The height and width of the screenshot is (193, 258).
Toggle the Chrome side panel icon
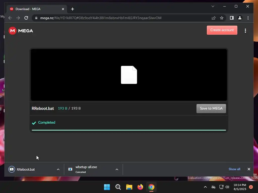coord(232,18)
